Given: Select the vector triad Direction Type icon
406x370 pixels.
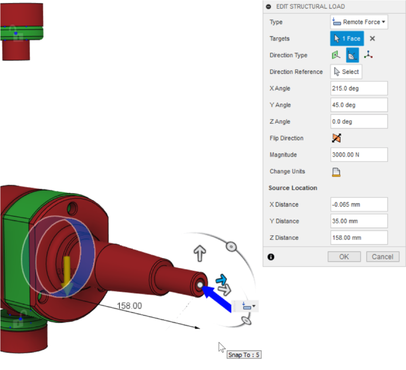Looking at the screenshot, I should click(x=368, y=55).
